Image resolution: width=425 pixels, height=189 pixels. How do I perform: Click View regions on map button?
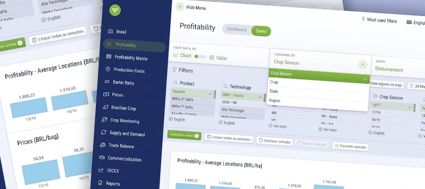[x=386, y=85]
